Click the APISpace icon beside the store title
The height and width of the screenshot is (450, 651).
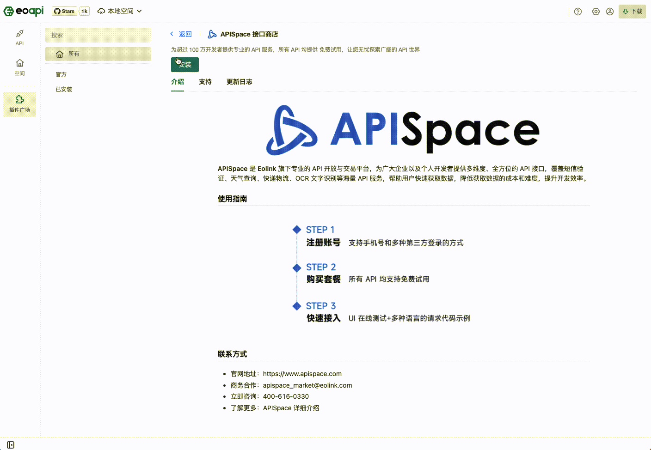click(x=212, y=34)
